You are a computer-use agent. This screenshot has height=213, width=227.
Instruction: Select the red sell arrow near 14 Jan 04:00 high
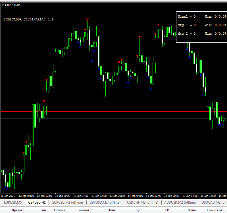(x=139, y=37)
